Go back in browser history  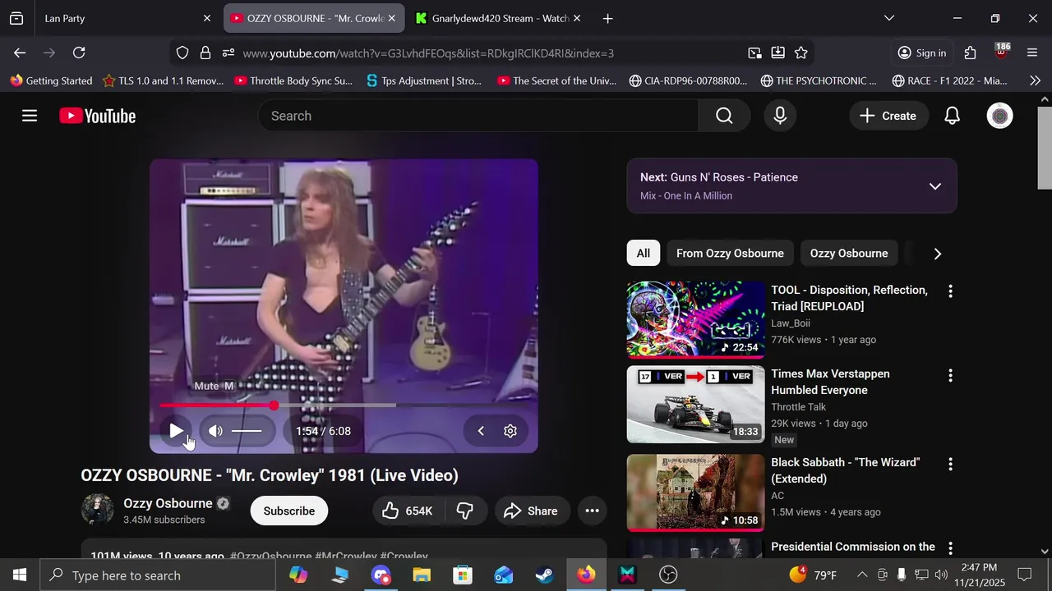pyautogui.click(x=20, y=53)
